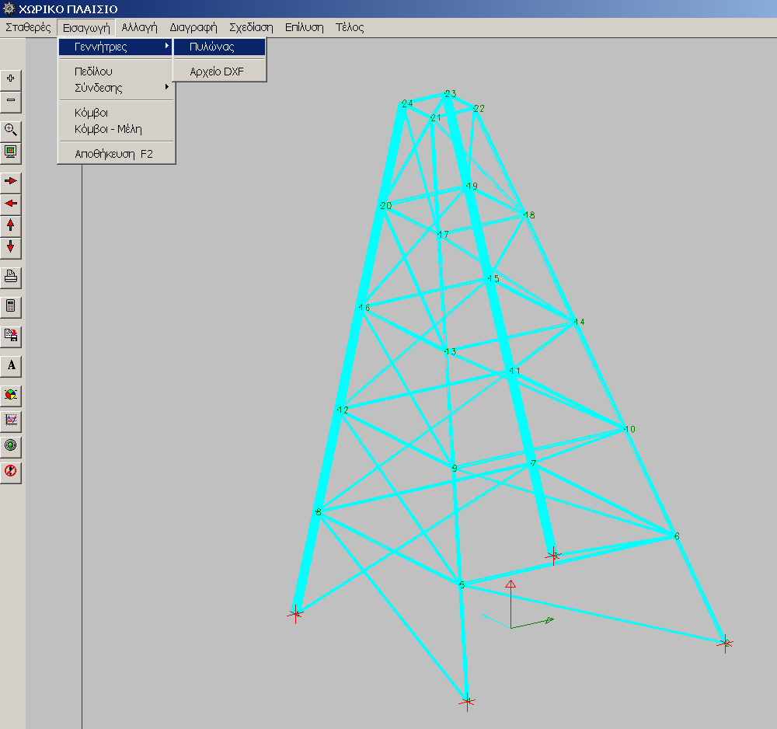This screenshot has height=729, width=777.
Task: Click node label 14 on the tower
Action: coord(580,322)
